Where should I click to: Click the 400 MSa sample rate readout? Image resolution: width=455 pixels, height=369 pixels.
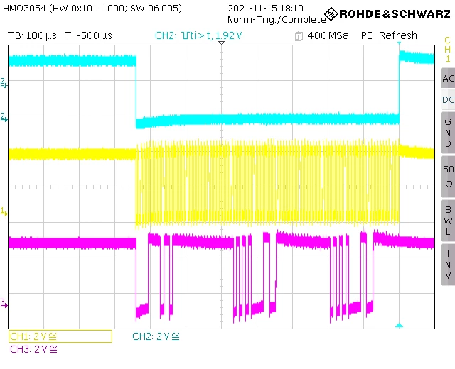[x=328, y=35]
